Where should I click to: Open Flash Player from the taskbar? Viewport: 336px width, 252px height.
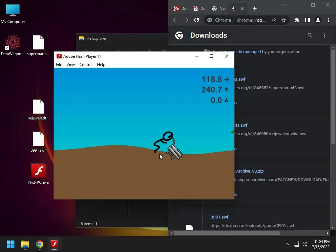point(54,244)
